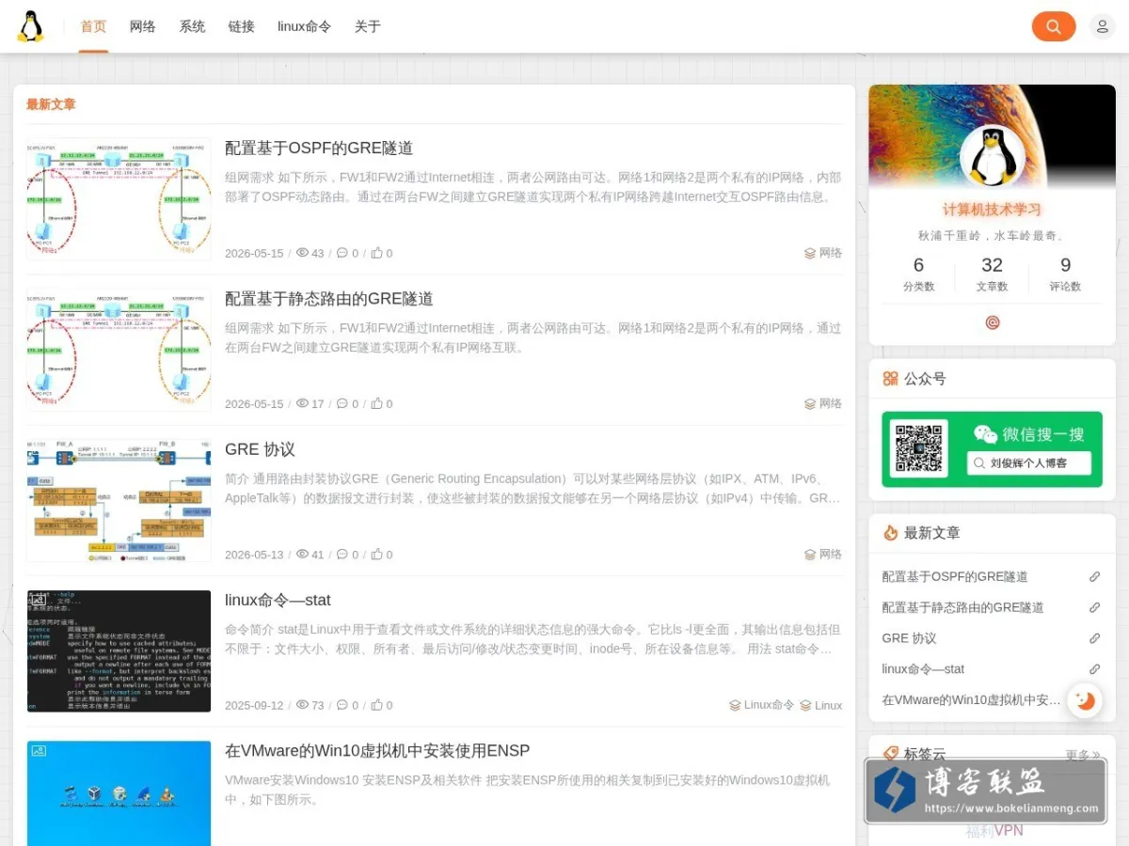Viewport: 1129px width, 846px height.
Task: Click terminal thumbnail of stat article
Action: pyautogui.click(x=119, y=650)
